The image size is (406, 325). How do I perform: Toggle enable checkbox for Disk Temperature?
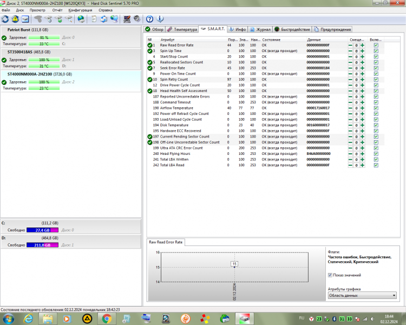click(x=376, y=125)
